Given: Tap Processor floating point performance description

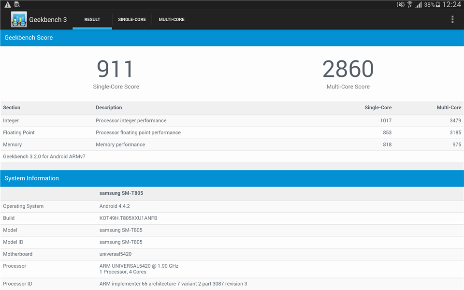Looking at the screenshot, I should (138, 132).
